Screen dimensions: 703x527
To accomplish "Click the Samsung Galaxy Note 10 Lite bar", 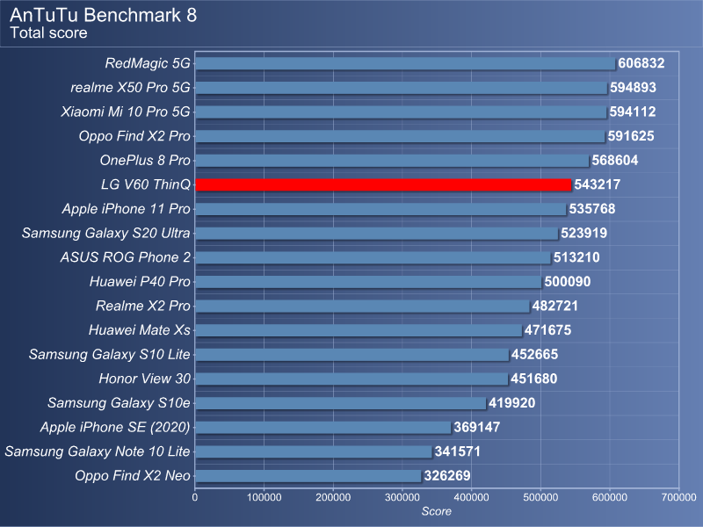I will click(314, 451).
